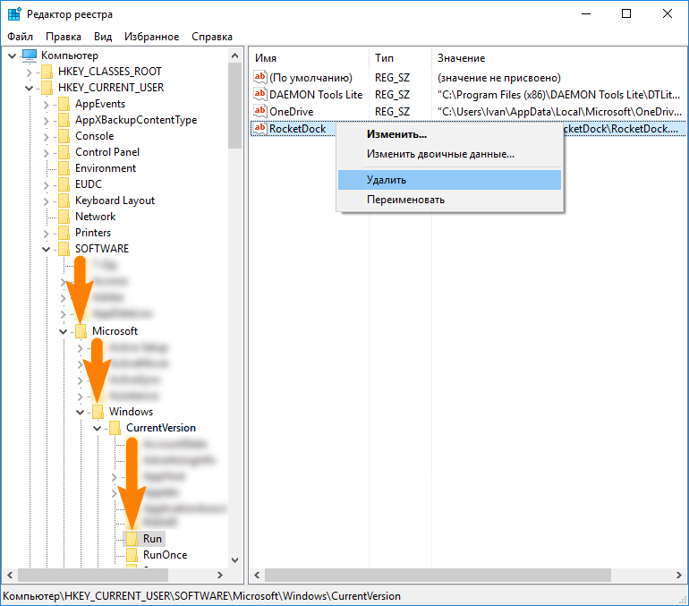Viewport: 689px width, 606px height.
Task: Click the Keyboard Layout folder icon
Action: 64,201
